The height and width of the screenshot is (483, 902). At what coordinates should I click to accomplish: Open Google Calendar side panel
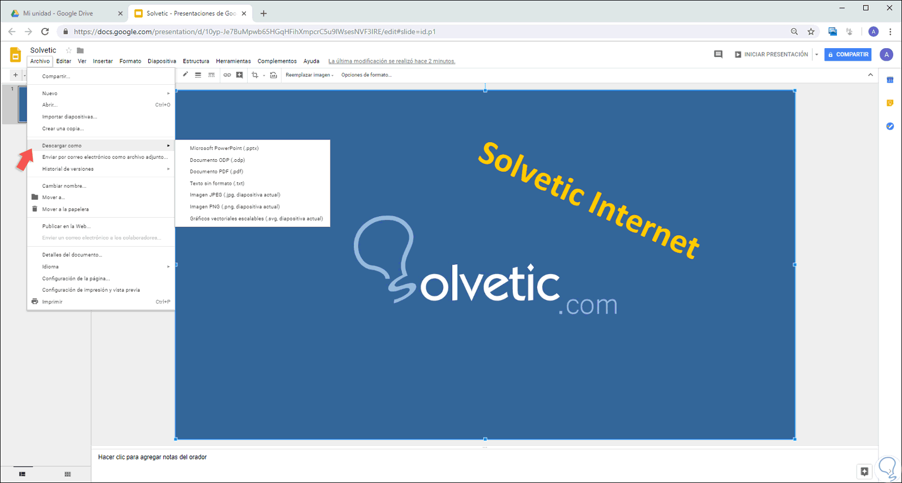coord(890,80)
